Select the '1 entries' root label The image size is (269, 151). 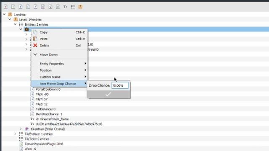tap(20, 15)
